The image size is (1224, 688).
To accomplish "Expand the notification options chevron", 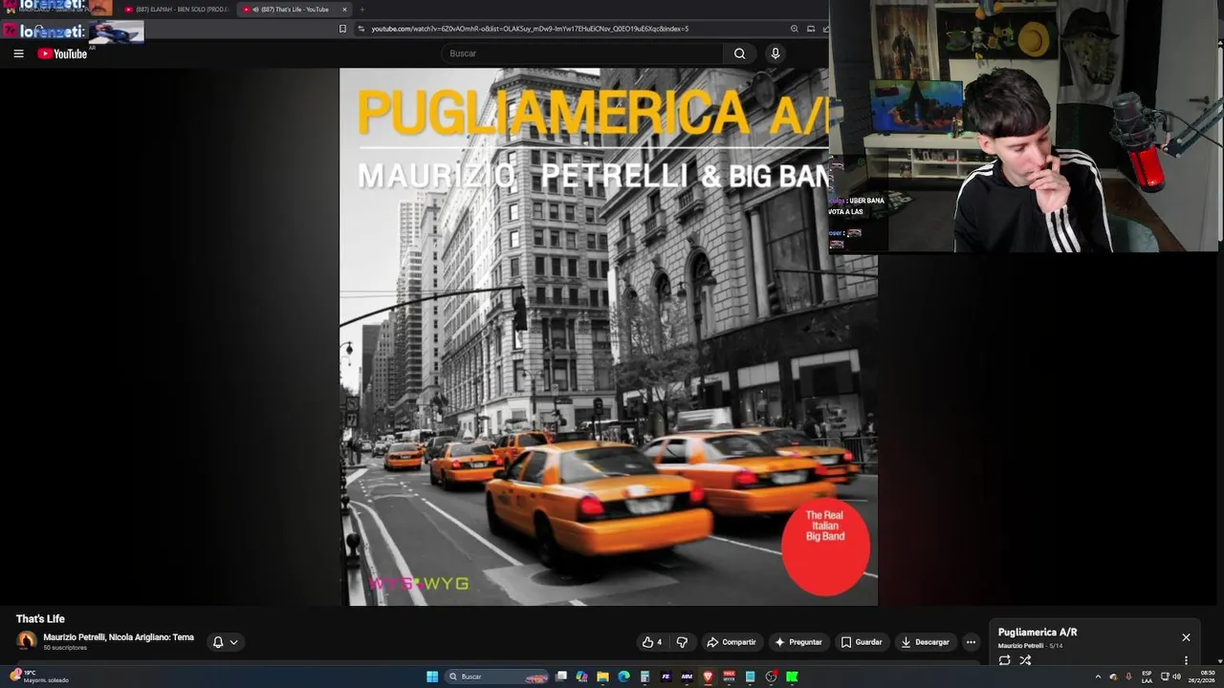I will click(233, 642).
